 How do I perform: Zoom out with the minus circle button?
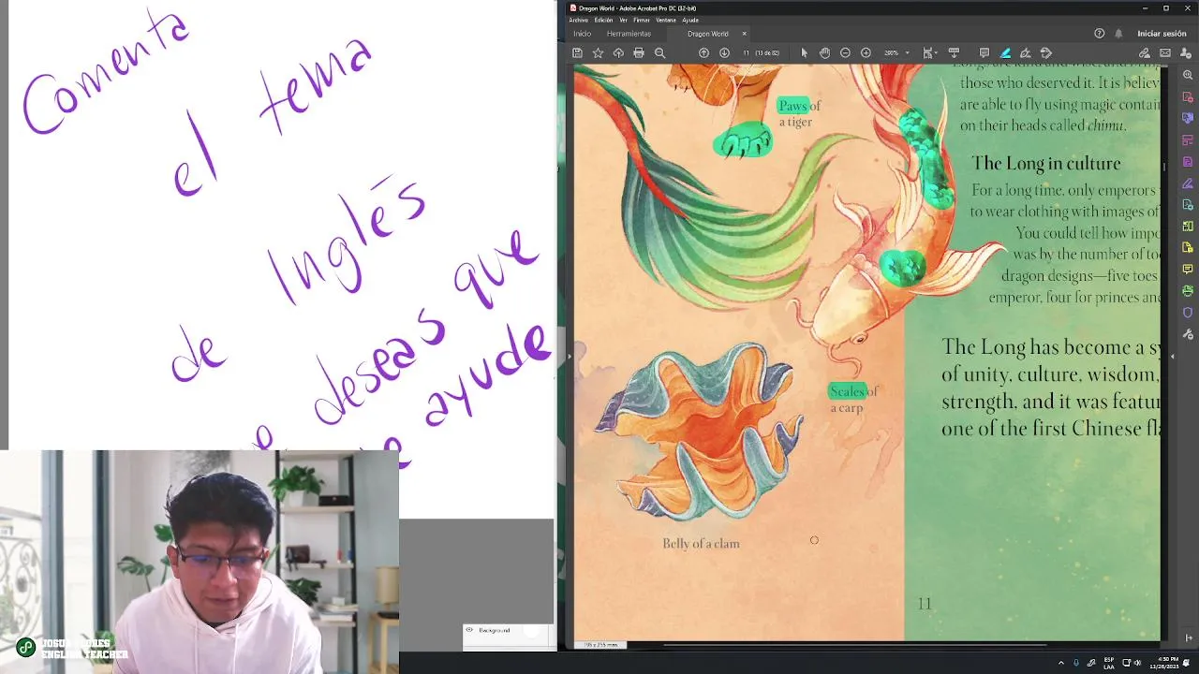tap(845, 53)
